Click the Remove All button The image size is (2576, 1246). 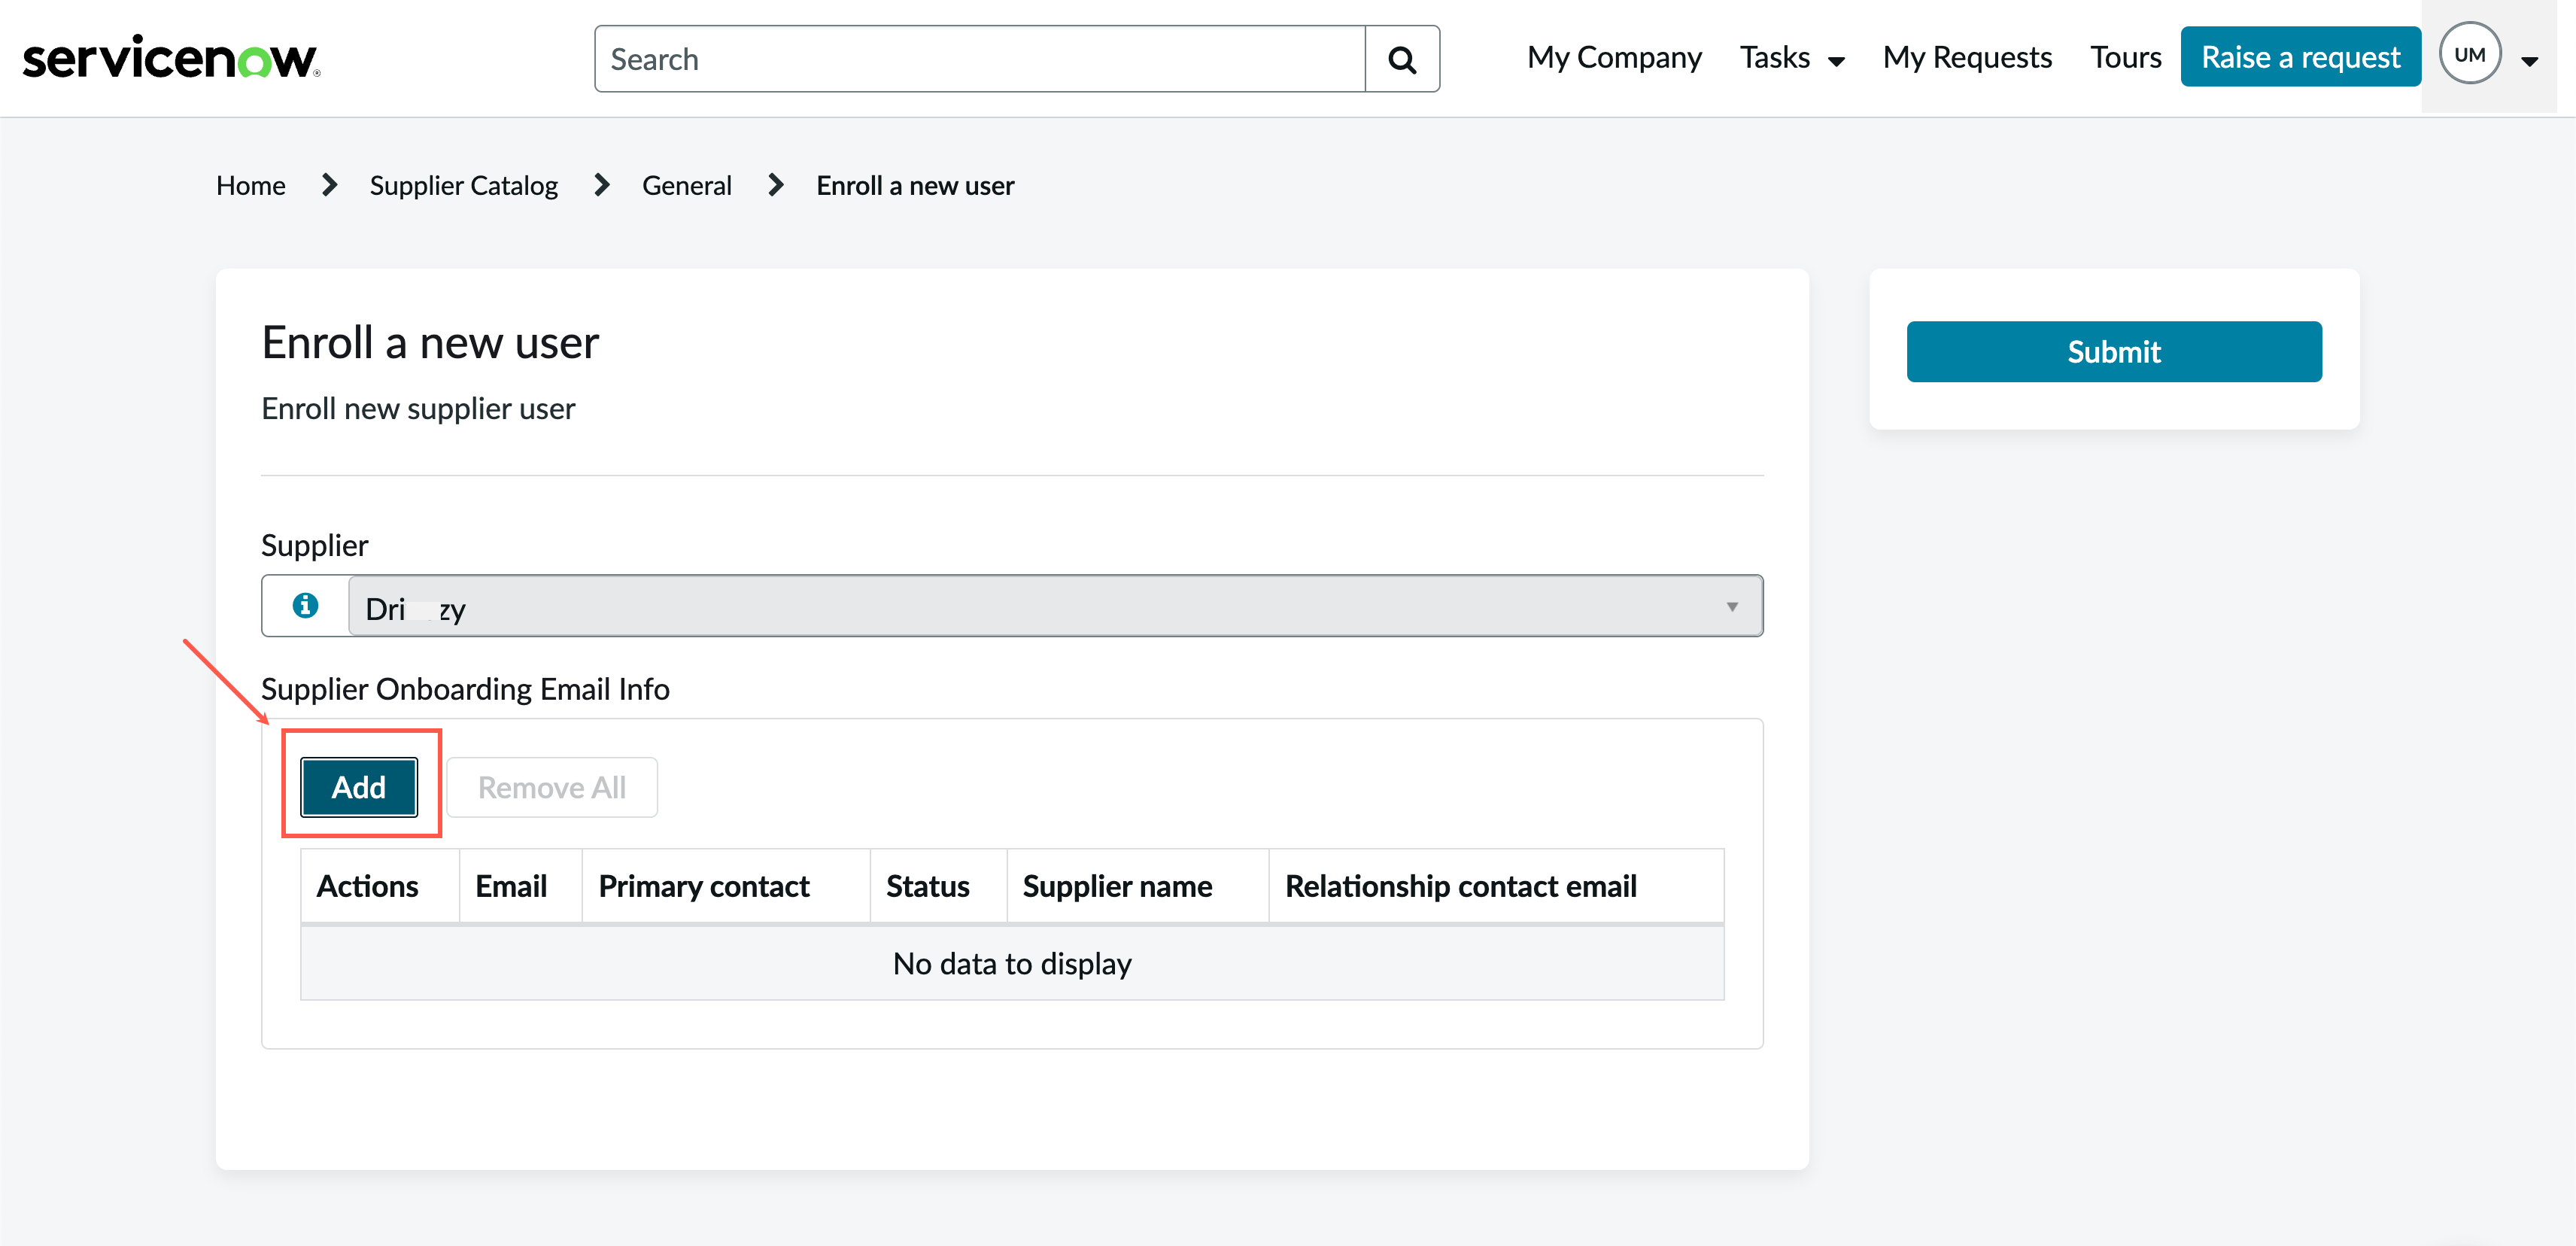pos(552,787)
